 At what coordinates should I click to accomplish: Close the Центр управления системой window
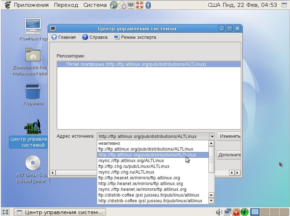point(237,28)
